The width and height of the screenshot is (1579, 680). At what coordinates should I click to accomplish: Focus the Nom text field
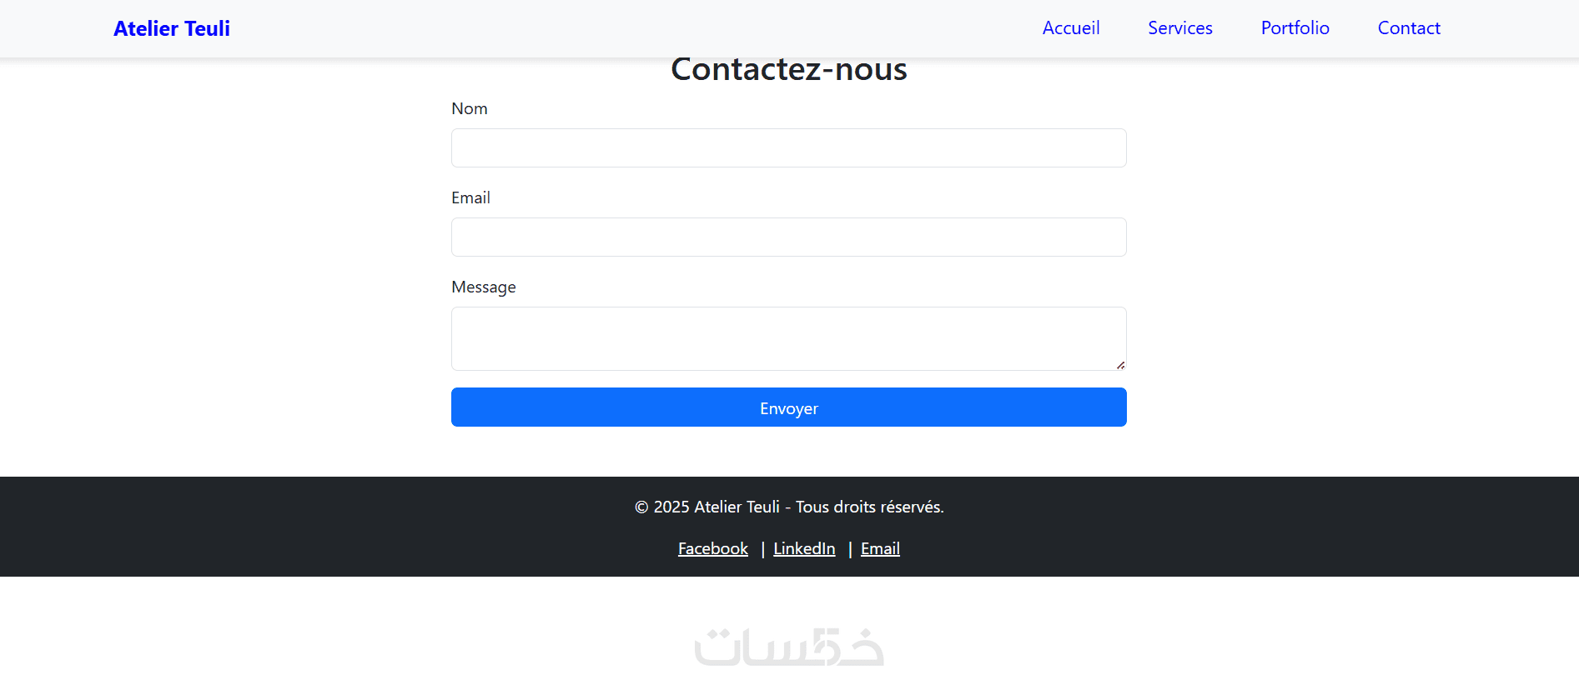point(788,148)
